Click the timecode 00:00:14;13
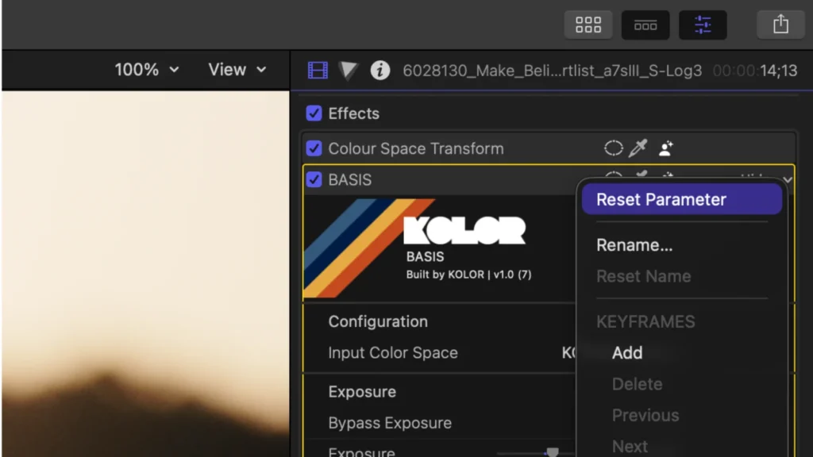Screen dimensions: 813x457 point(755,71)
